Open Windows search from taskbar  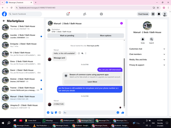(9, 123)
